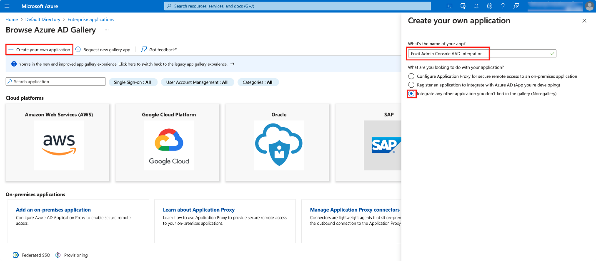
Task: Open the Settings gear in the top bar
Action: [489, 6]
